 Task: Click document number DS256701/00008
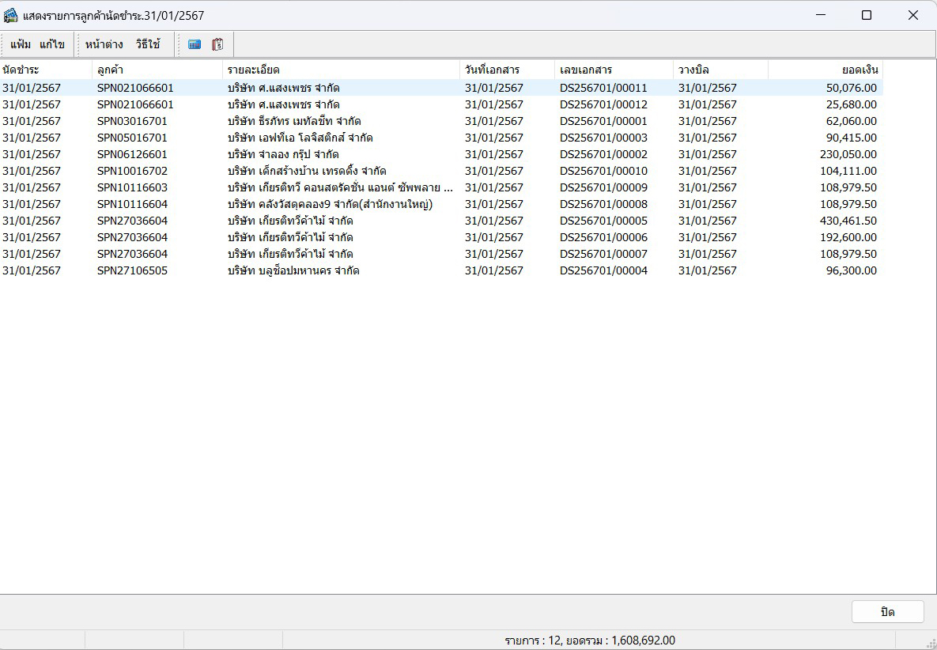[x=603, y=204]
